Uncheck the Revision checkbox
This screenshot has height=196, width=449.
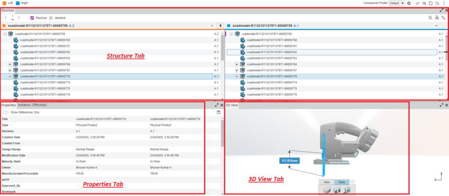point(32,18)
